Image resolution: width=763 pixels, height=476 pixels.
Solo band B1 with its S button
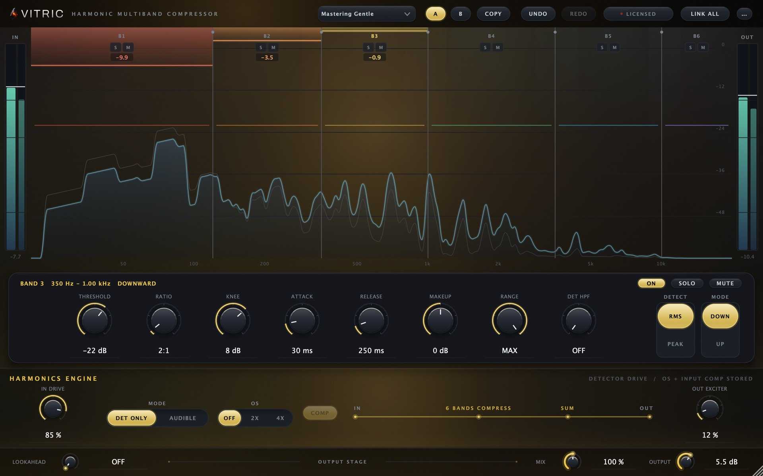point(116,48)
